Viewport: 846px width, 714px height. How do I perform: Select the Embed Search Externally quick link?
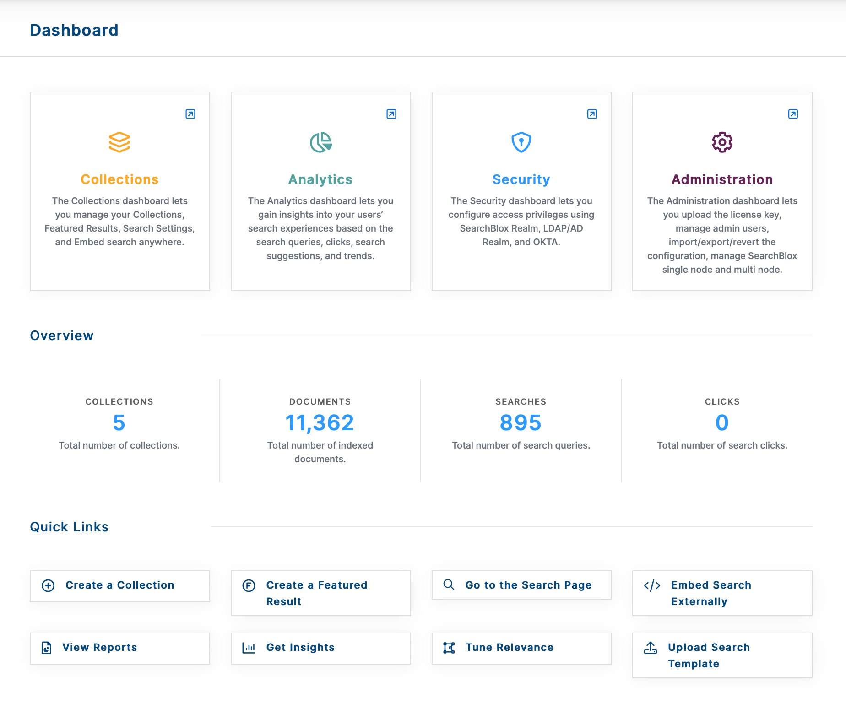722,593
